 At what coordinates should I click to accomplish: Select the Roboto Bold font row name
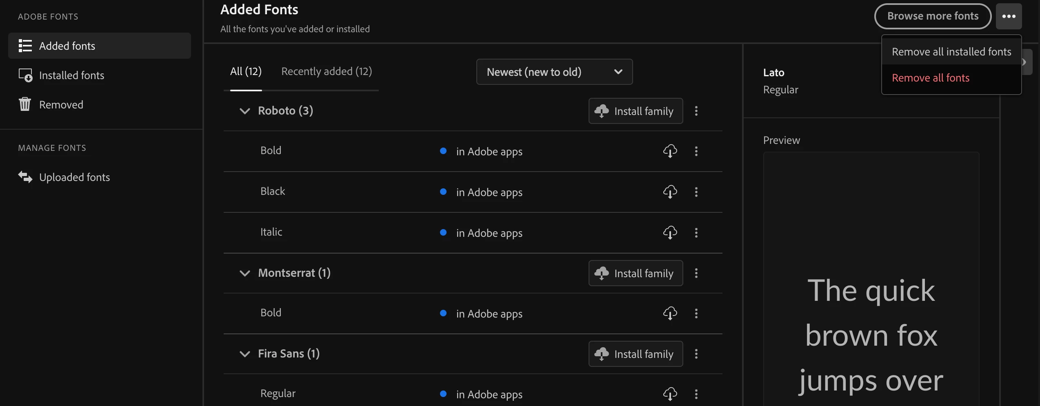(271, 150)
